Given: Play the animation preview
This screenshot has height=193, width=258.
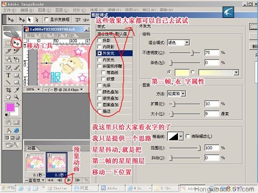Looking at the screenshot, I should click(x=69, y=180).
